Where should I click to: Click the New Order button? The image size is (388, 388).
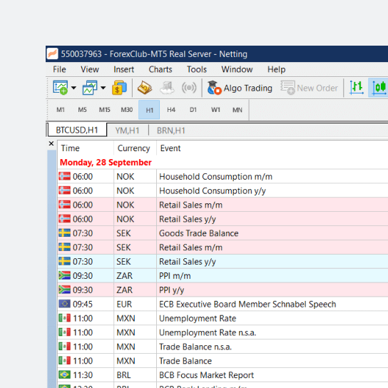[310, 88]
